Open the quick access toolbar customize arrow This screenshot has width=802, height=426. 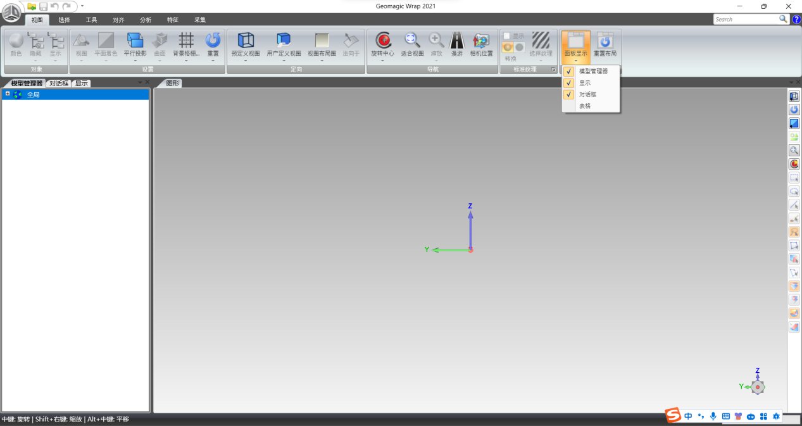tap(82, 6)
